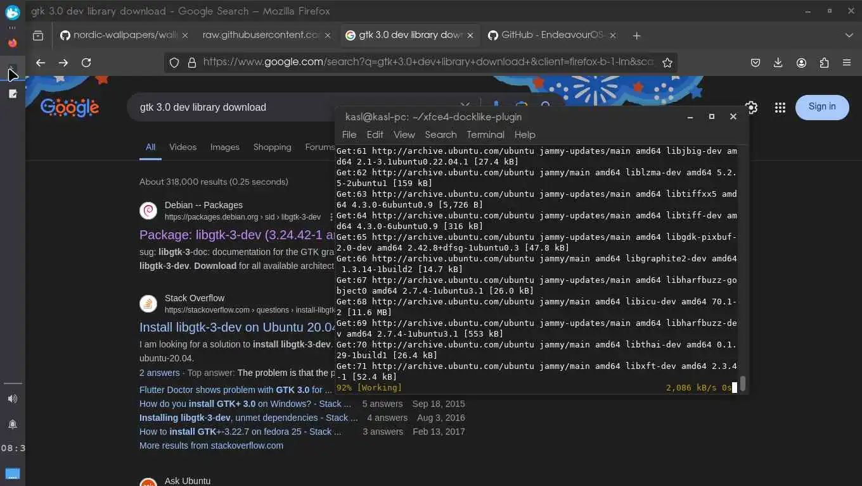This screenshot has width=862, height=486.
Task: Click the Debian -- Packages site name
Action: 203,205
